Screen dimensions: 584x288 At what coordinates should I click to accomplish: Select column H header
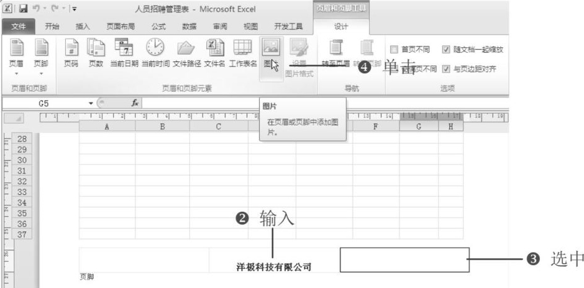click(450, 127)
